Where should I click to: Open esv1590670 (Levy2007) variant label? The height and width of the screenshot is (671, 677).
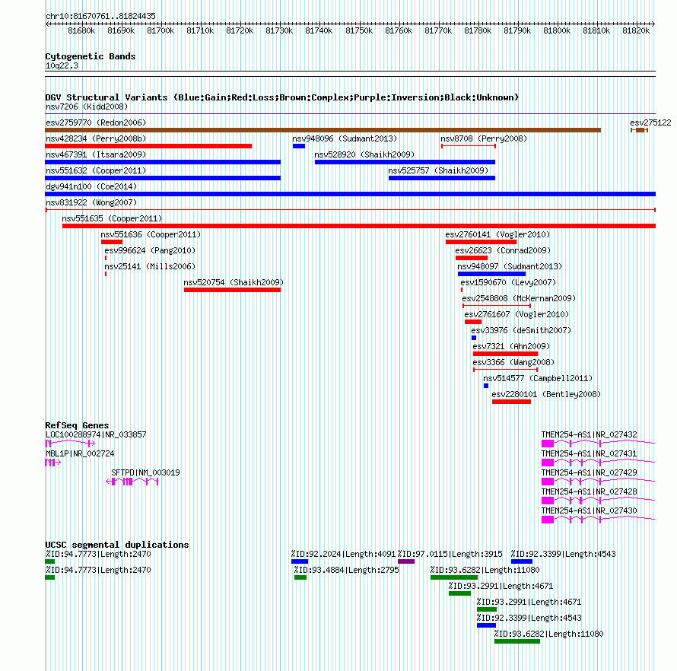click(x=508, y=282)
